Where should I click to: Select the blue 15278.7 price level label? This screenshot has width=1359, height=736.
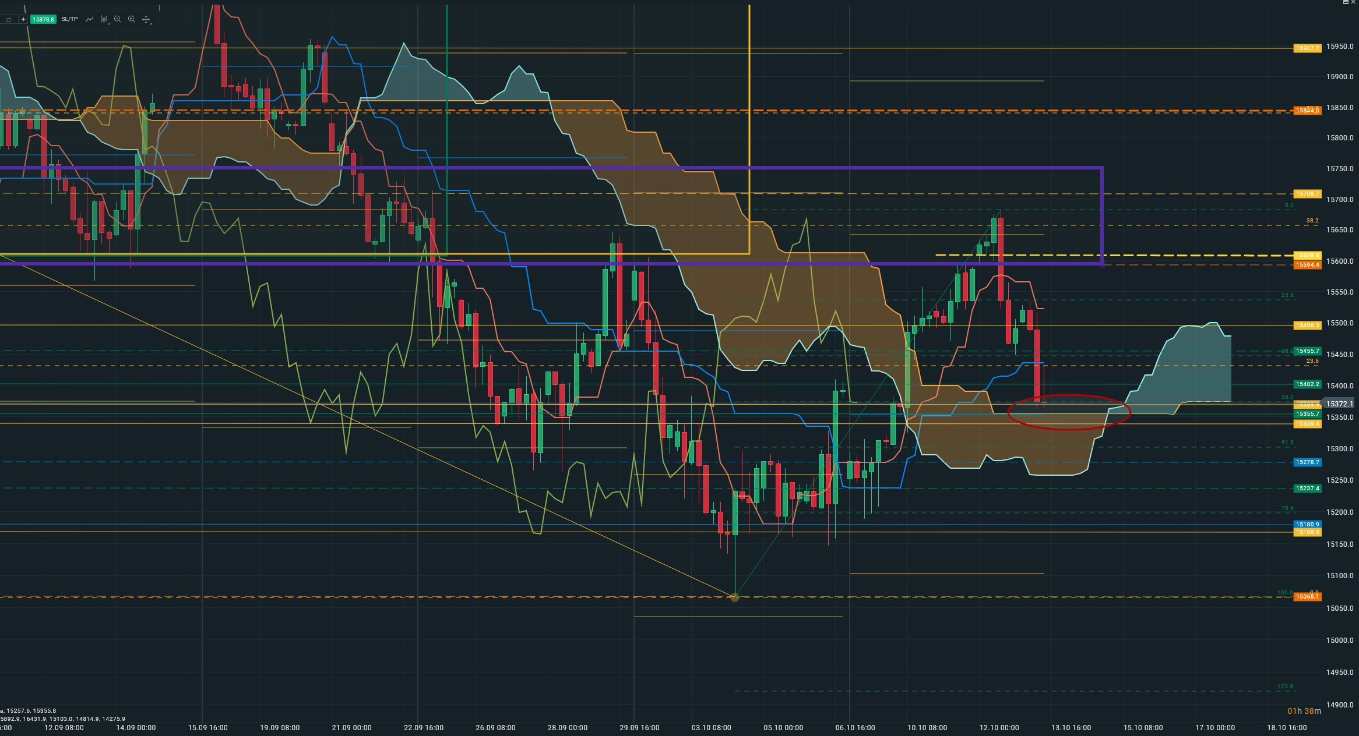pyautogui.click(x=1307, y=462)
